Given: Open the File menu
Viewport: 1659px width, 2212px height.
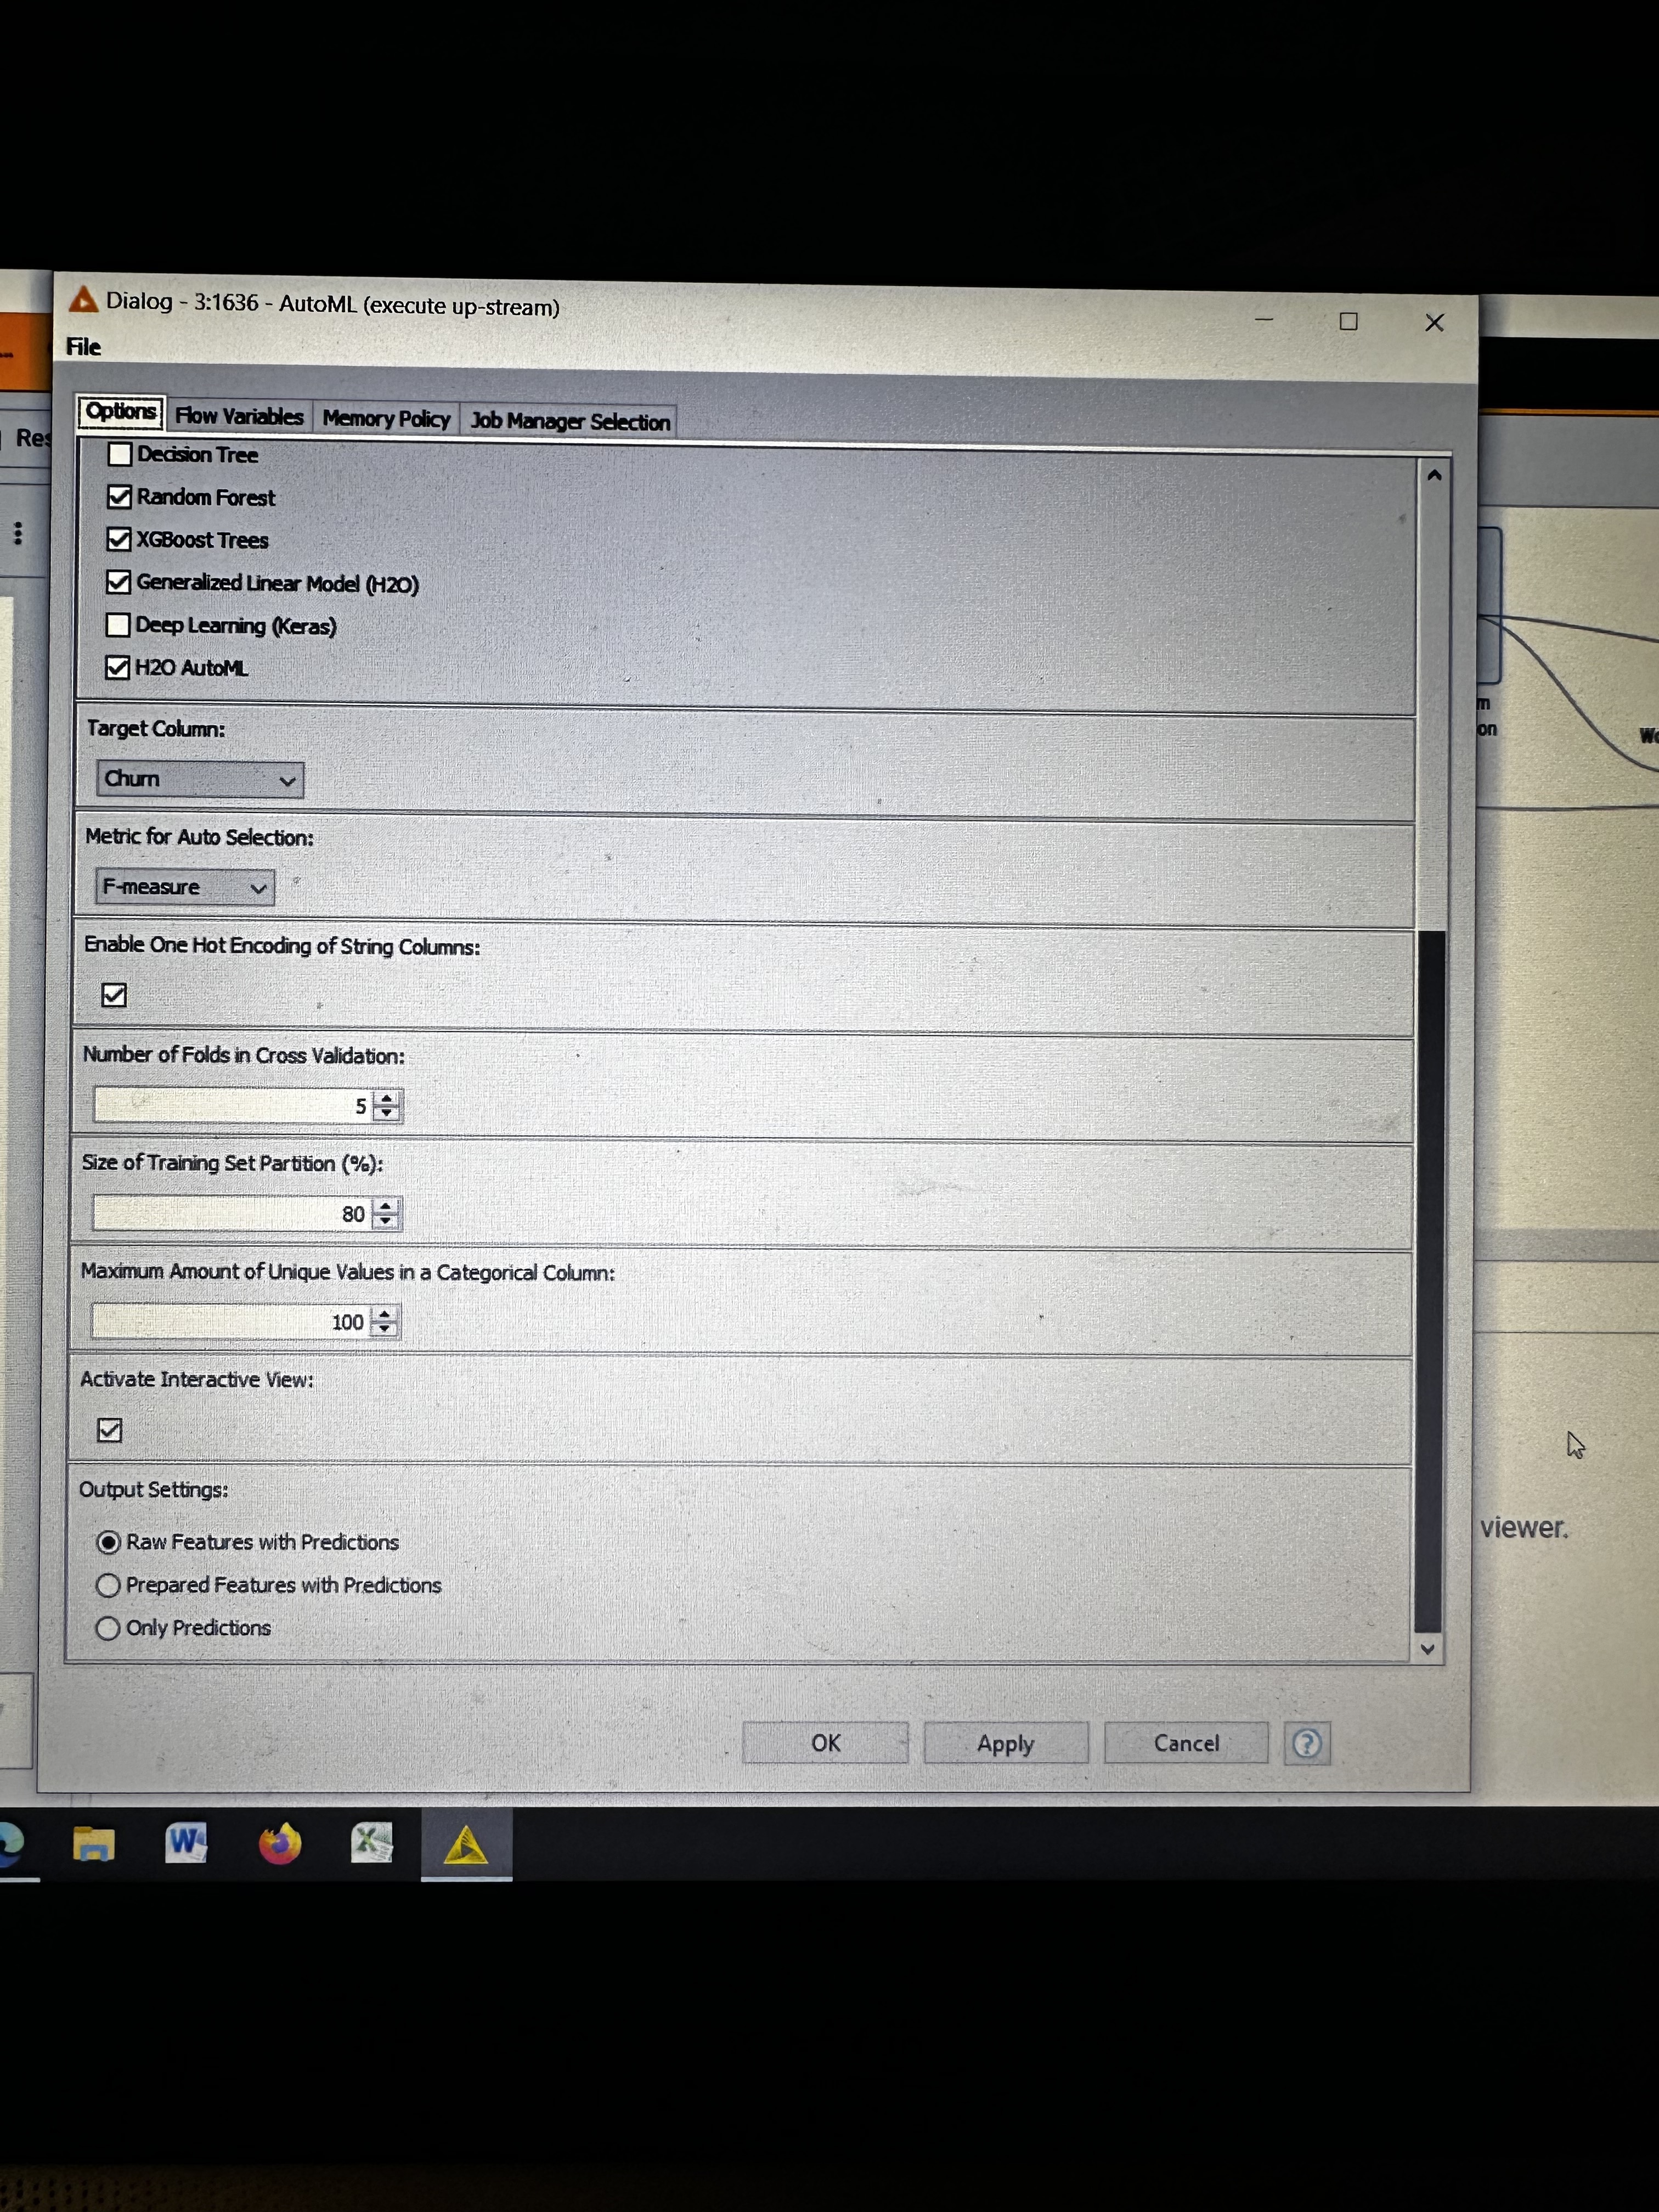Looking at the screenshot, I should 84,347.
